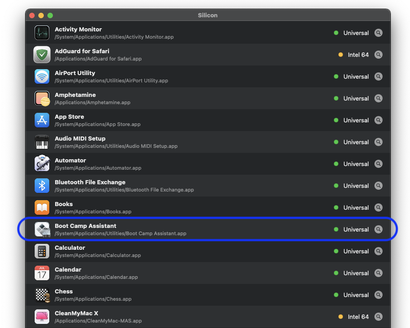This screenshot has height=328, width=410.
Task: Click the Boot Camp Assistant name
Action: click(85, 226)
